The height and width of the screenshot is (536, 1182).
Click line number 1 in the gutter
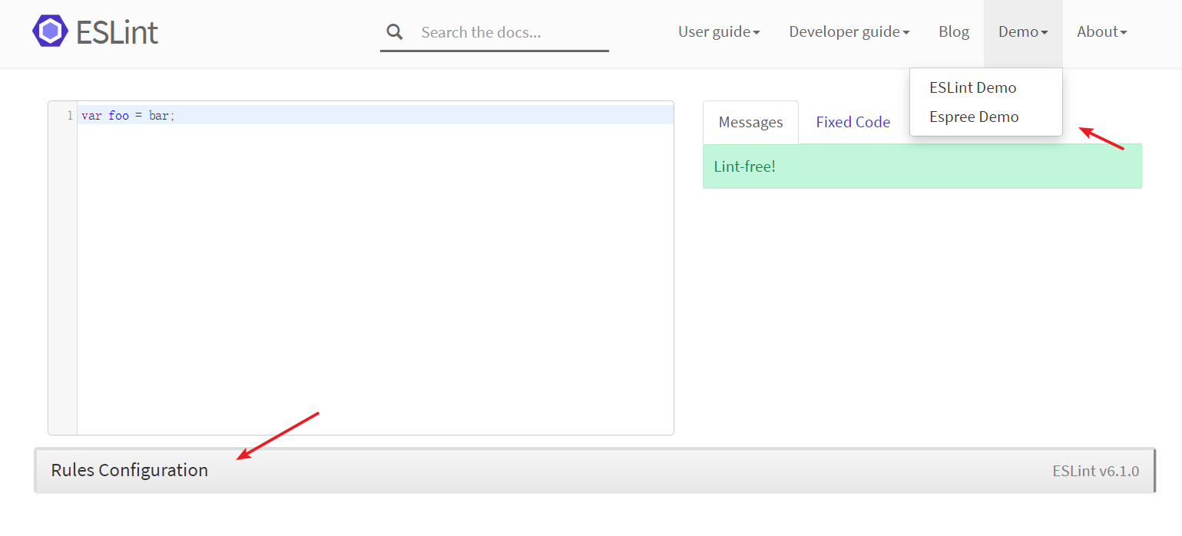(x=69, y=116)
